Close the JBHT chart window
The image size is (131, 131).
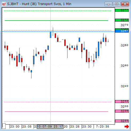(x=125, y=4)
